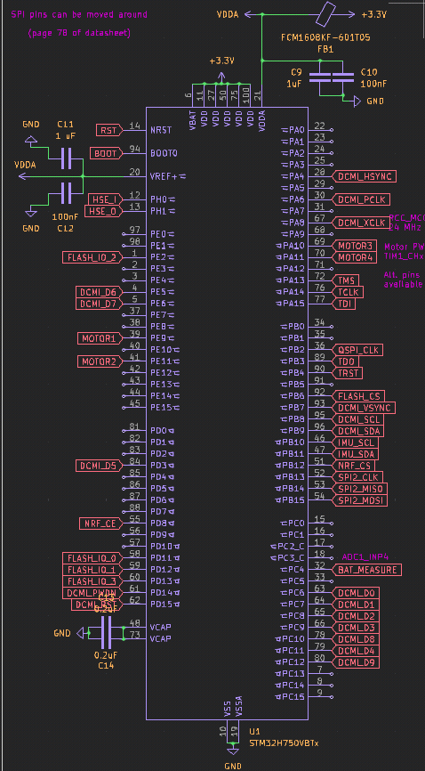Click the GND symbol next to C10

click(358, 101)
